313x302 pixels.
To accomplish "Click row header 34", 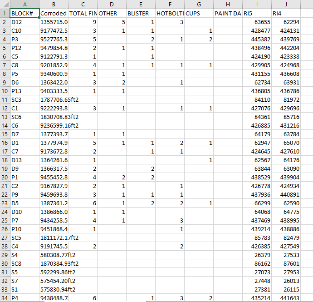I will (x=5, y=298).
